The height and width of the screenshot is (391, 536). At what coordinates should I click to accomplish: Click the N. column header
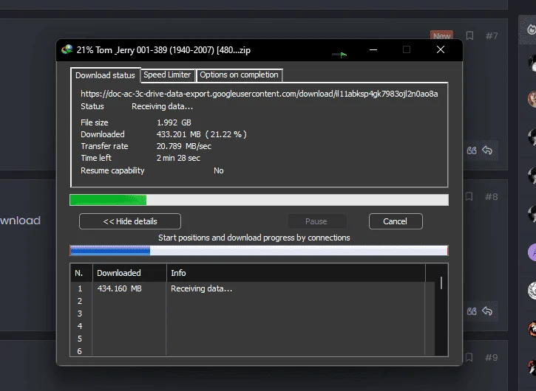click(81, 273)
